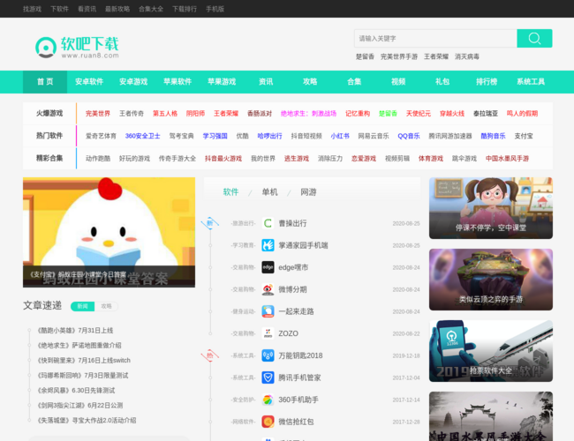Open the 合集 nav item
Viewport: 574px width, 441px height.
click(x=354, y=81)
